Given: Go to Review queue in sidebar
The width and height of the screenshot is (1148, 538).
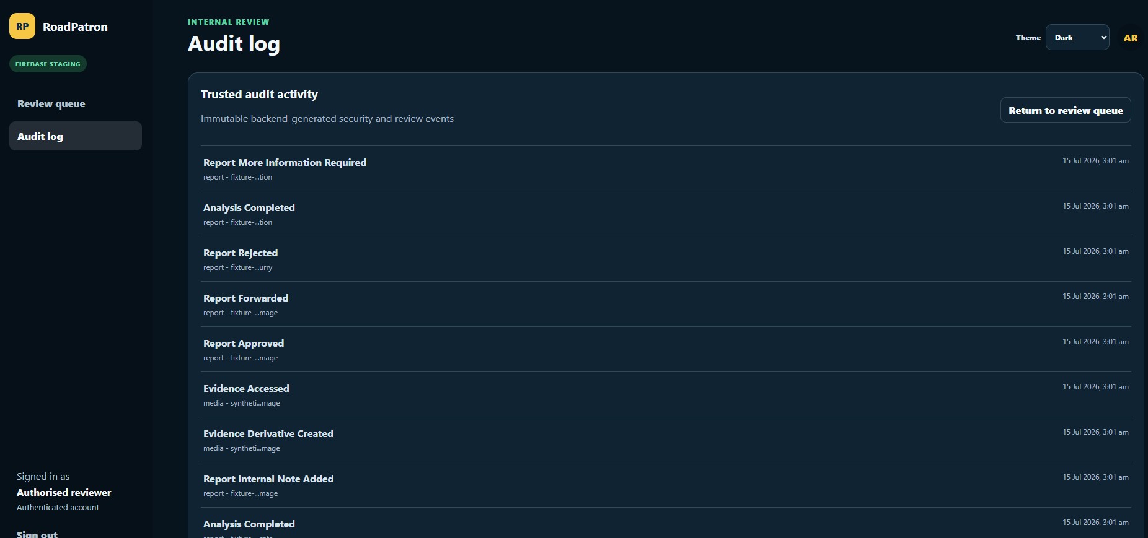Looking at the screenshot, I should (51, 103).
